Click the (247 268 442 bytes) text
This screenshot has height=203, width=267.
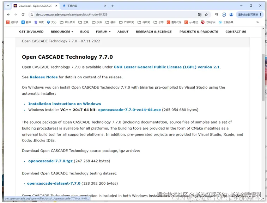(92, 161)
